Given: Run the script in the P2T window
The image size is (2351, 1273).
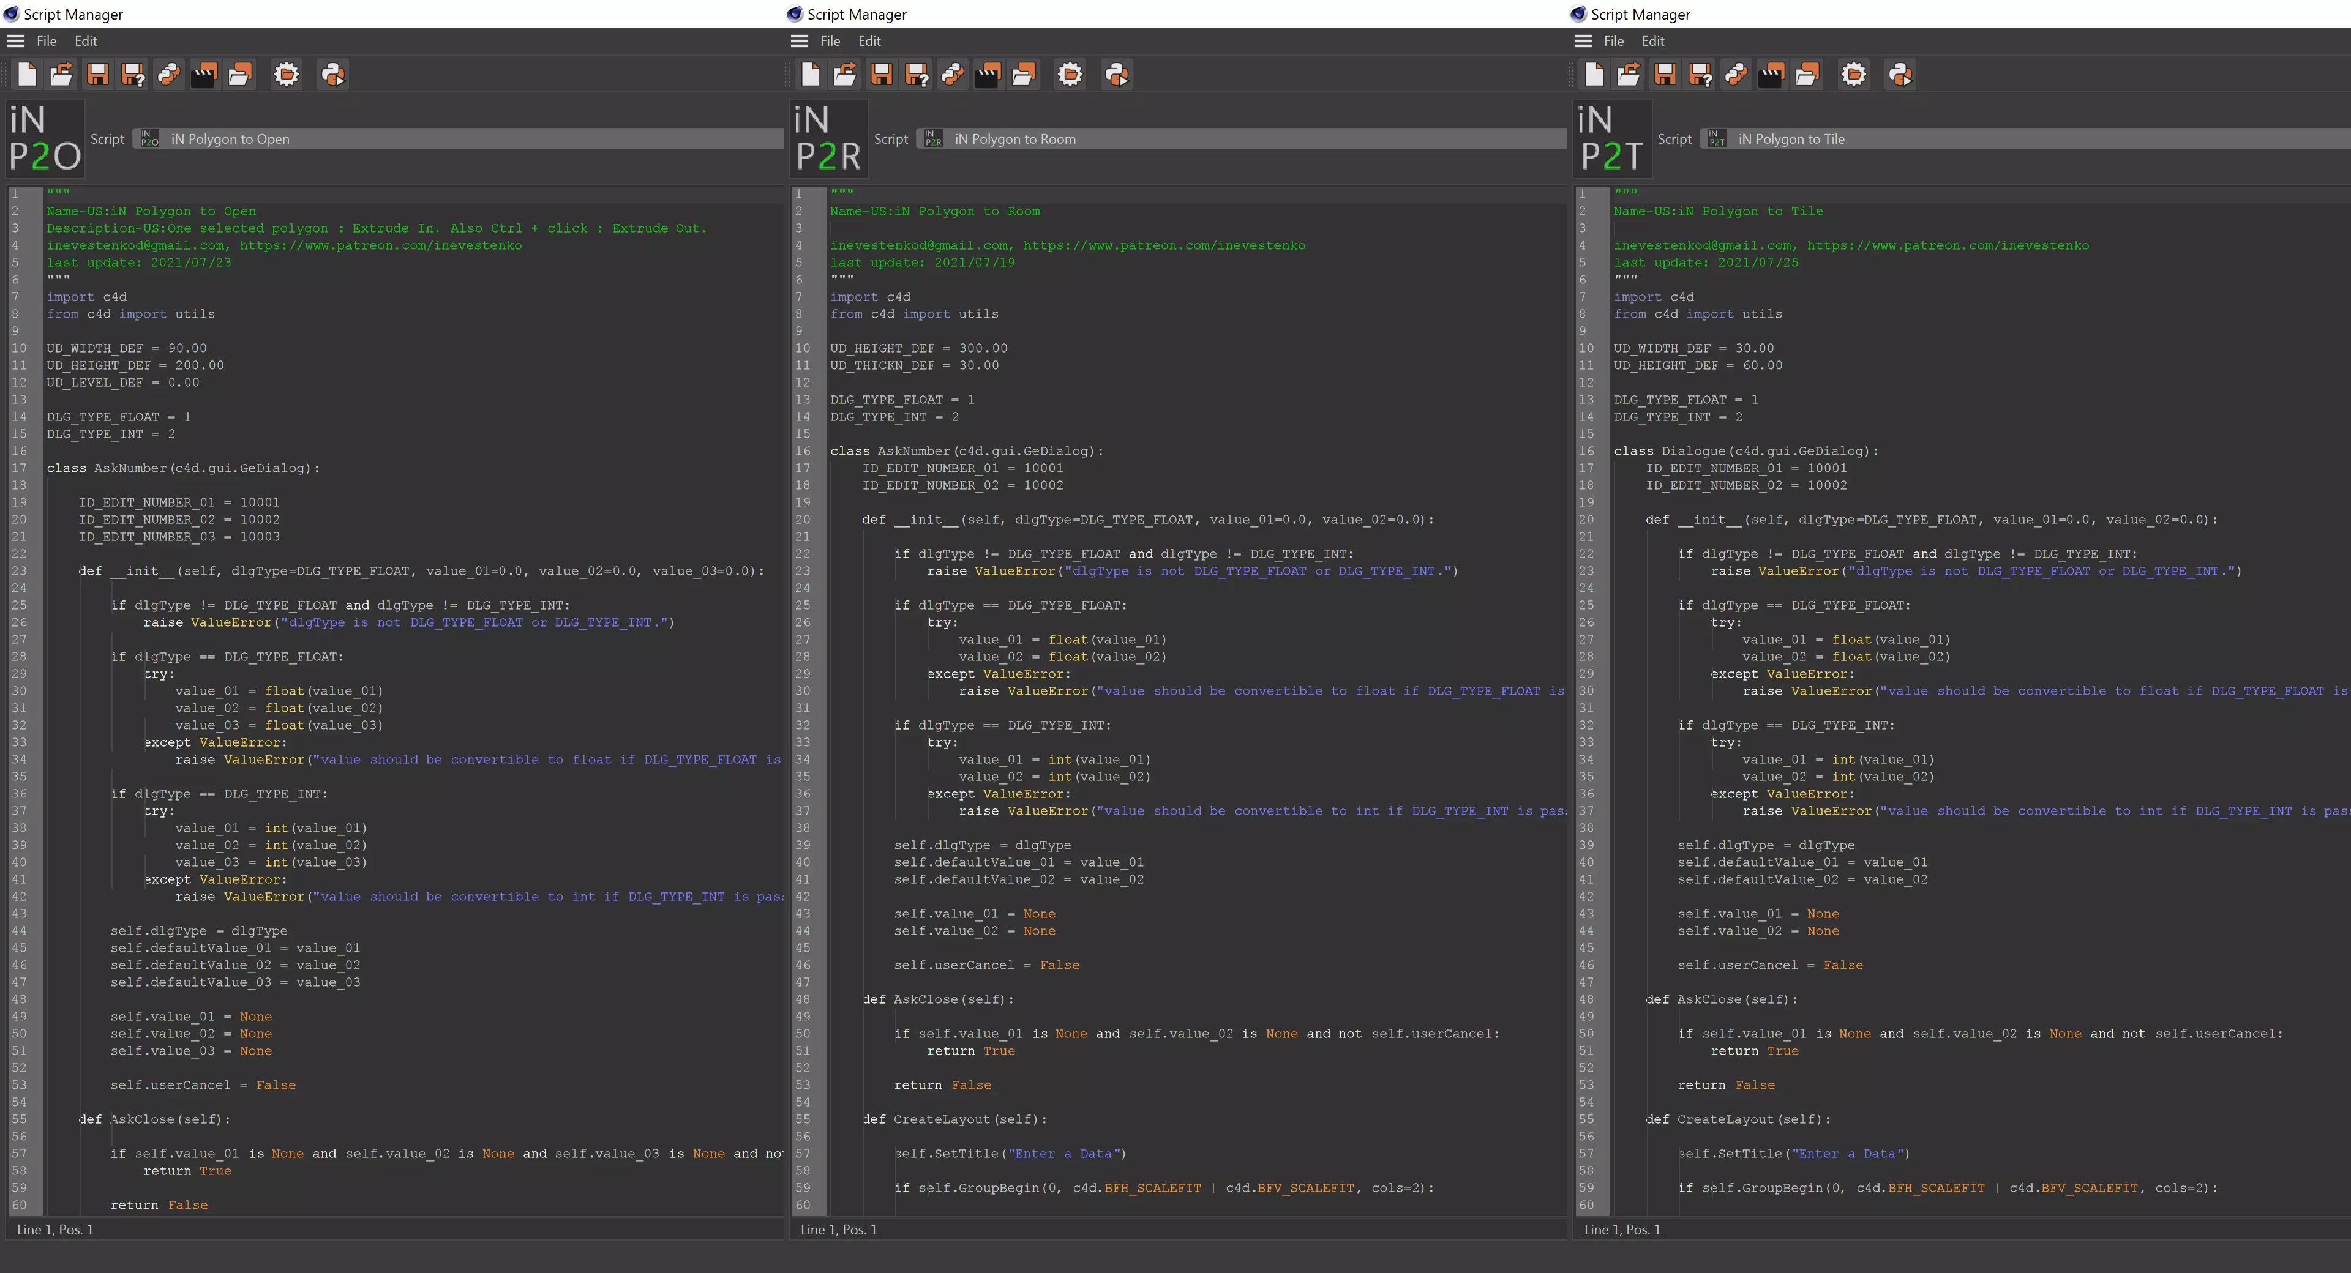Looking at the screenshot, I should (1900, 75).
